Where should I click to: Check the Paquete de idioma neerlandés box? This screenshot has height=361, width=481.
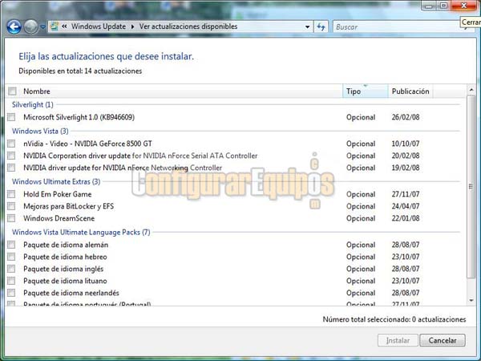[x=11, y=293]
